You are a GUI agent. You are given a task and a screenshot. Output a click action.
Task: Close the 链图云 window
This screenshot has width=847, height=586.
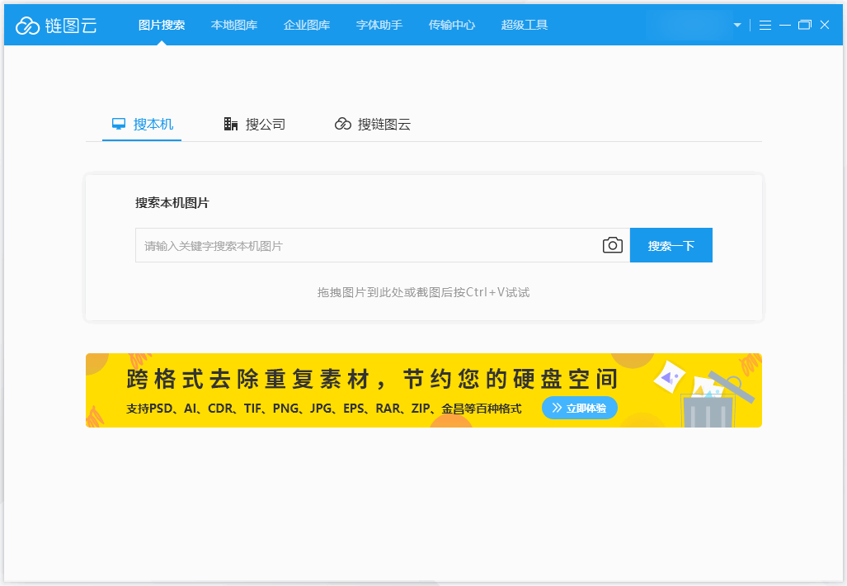pyautogui.click(x=824, y=25)
